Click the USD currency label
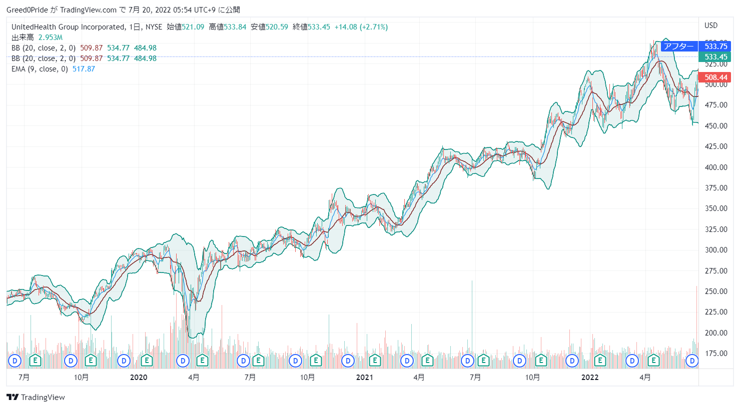 (711, 25)
